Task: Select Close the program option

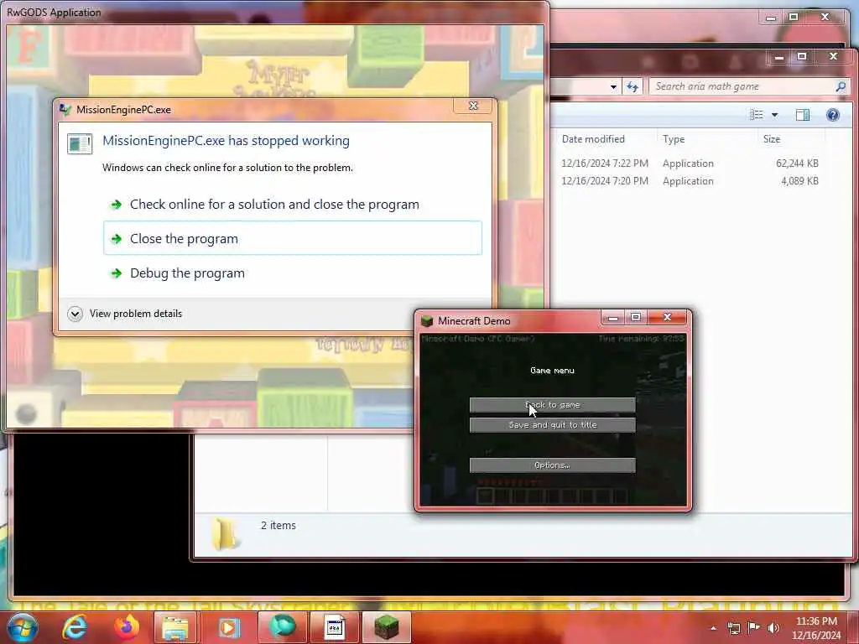Action: pos(293,238)
